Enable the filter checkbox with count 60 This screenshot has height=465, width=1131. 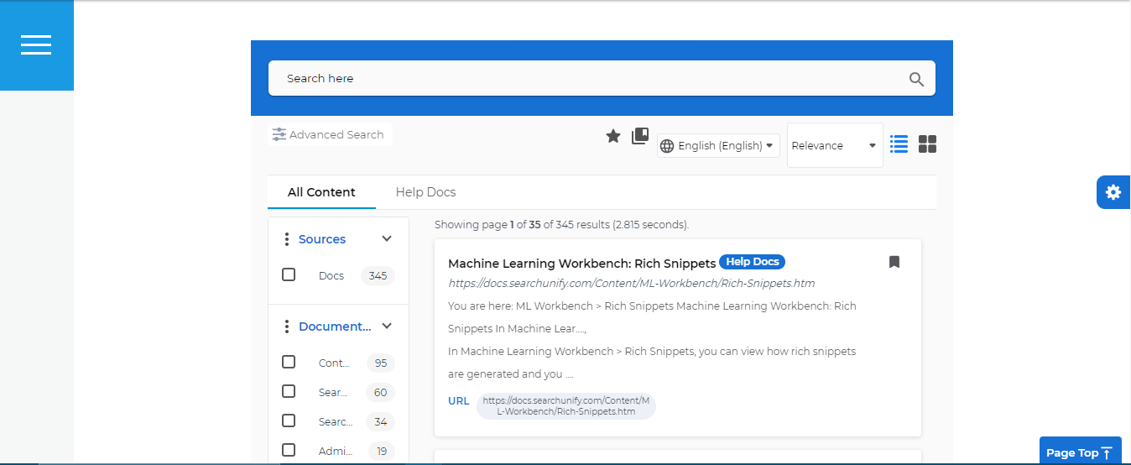pos(289,391)
